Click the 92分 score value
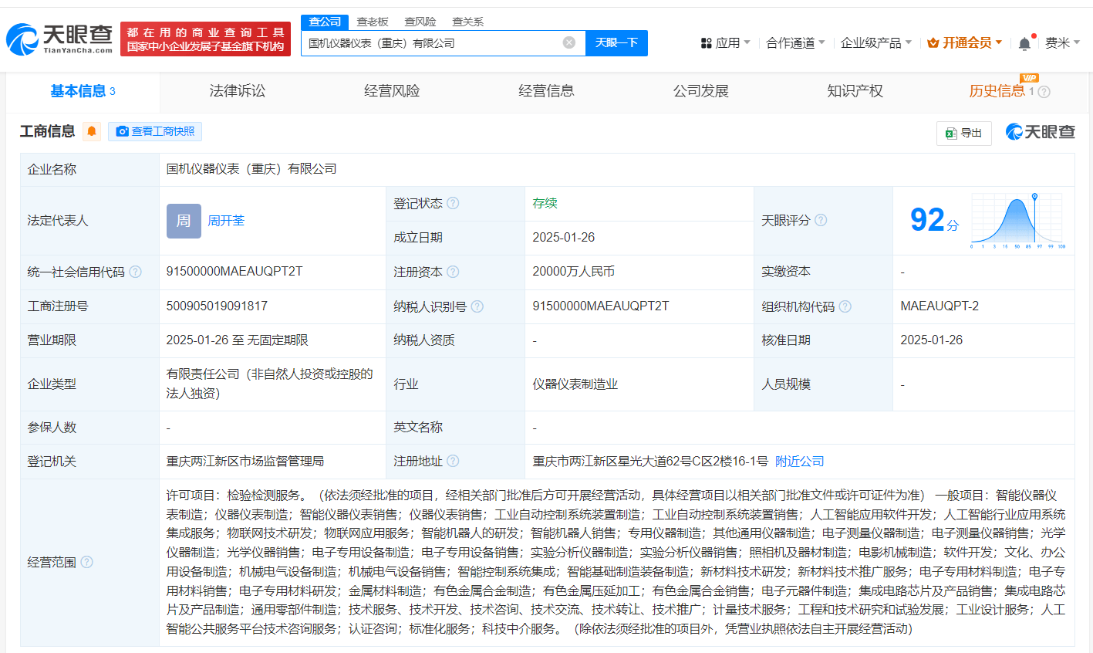This screenshot has height=653, width=1093. 935,221
